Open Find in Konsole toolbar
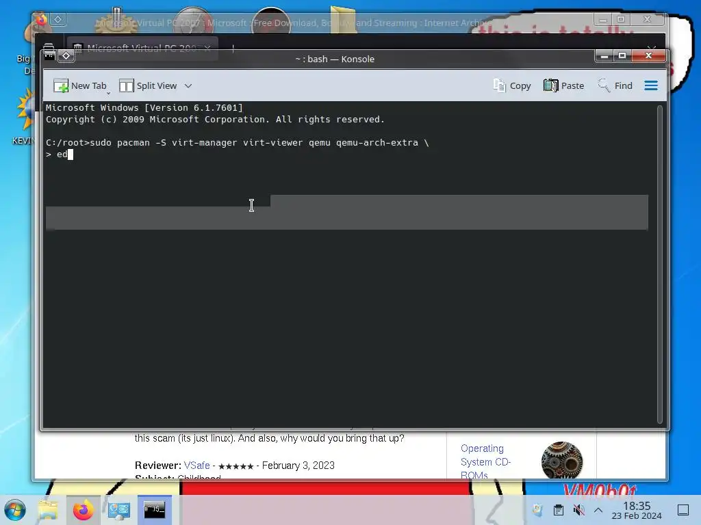The height and width of the screenshot is (525, 701). (x=615, y=85)
